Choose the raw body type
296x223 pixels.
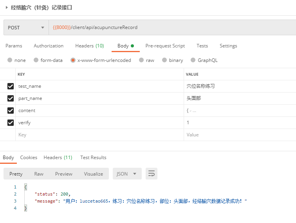click(x=146, y=60)
